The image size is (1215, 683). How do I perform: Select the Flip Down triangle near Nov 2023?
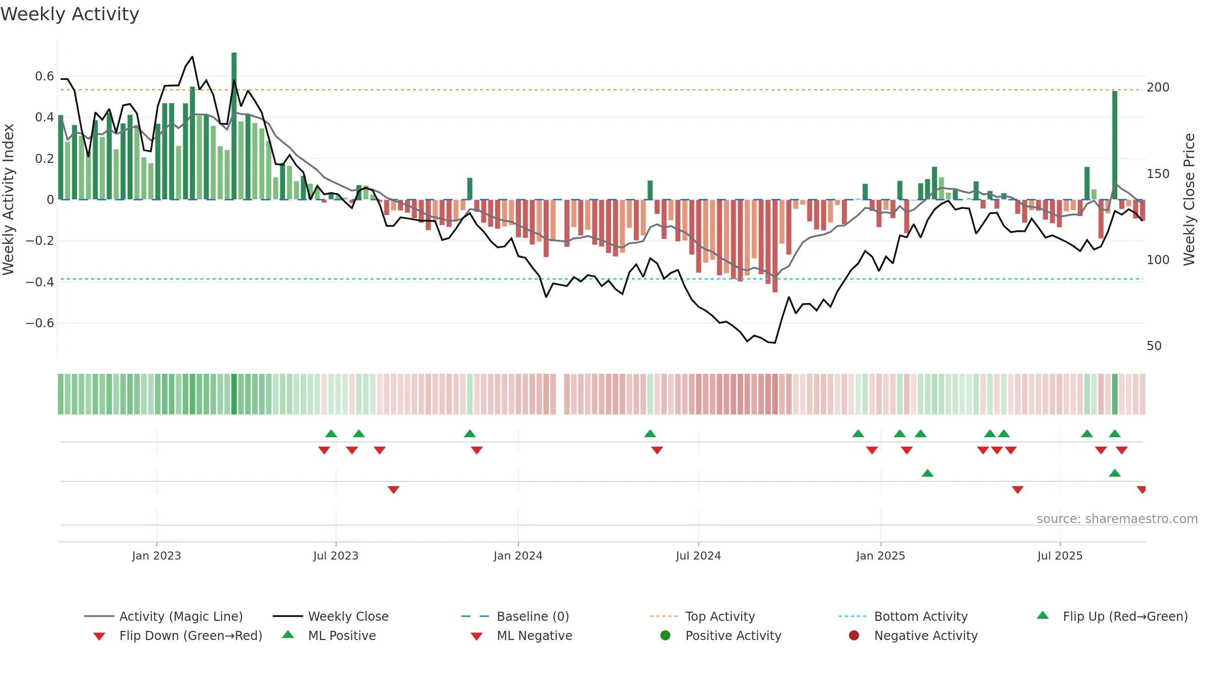coord(477,450)
